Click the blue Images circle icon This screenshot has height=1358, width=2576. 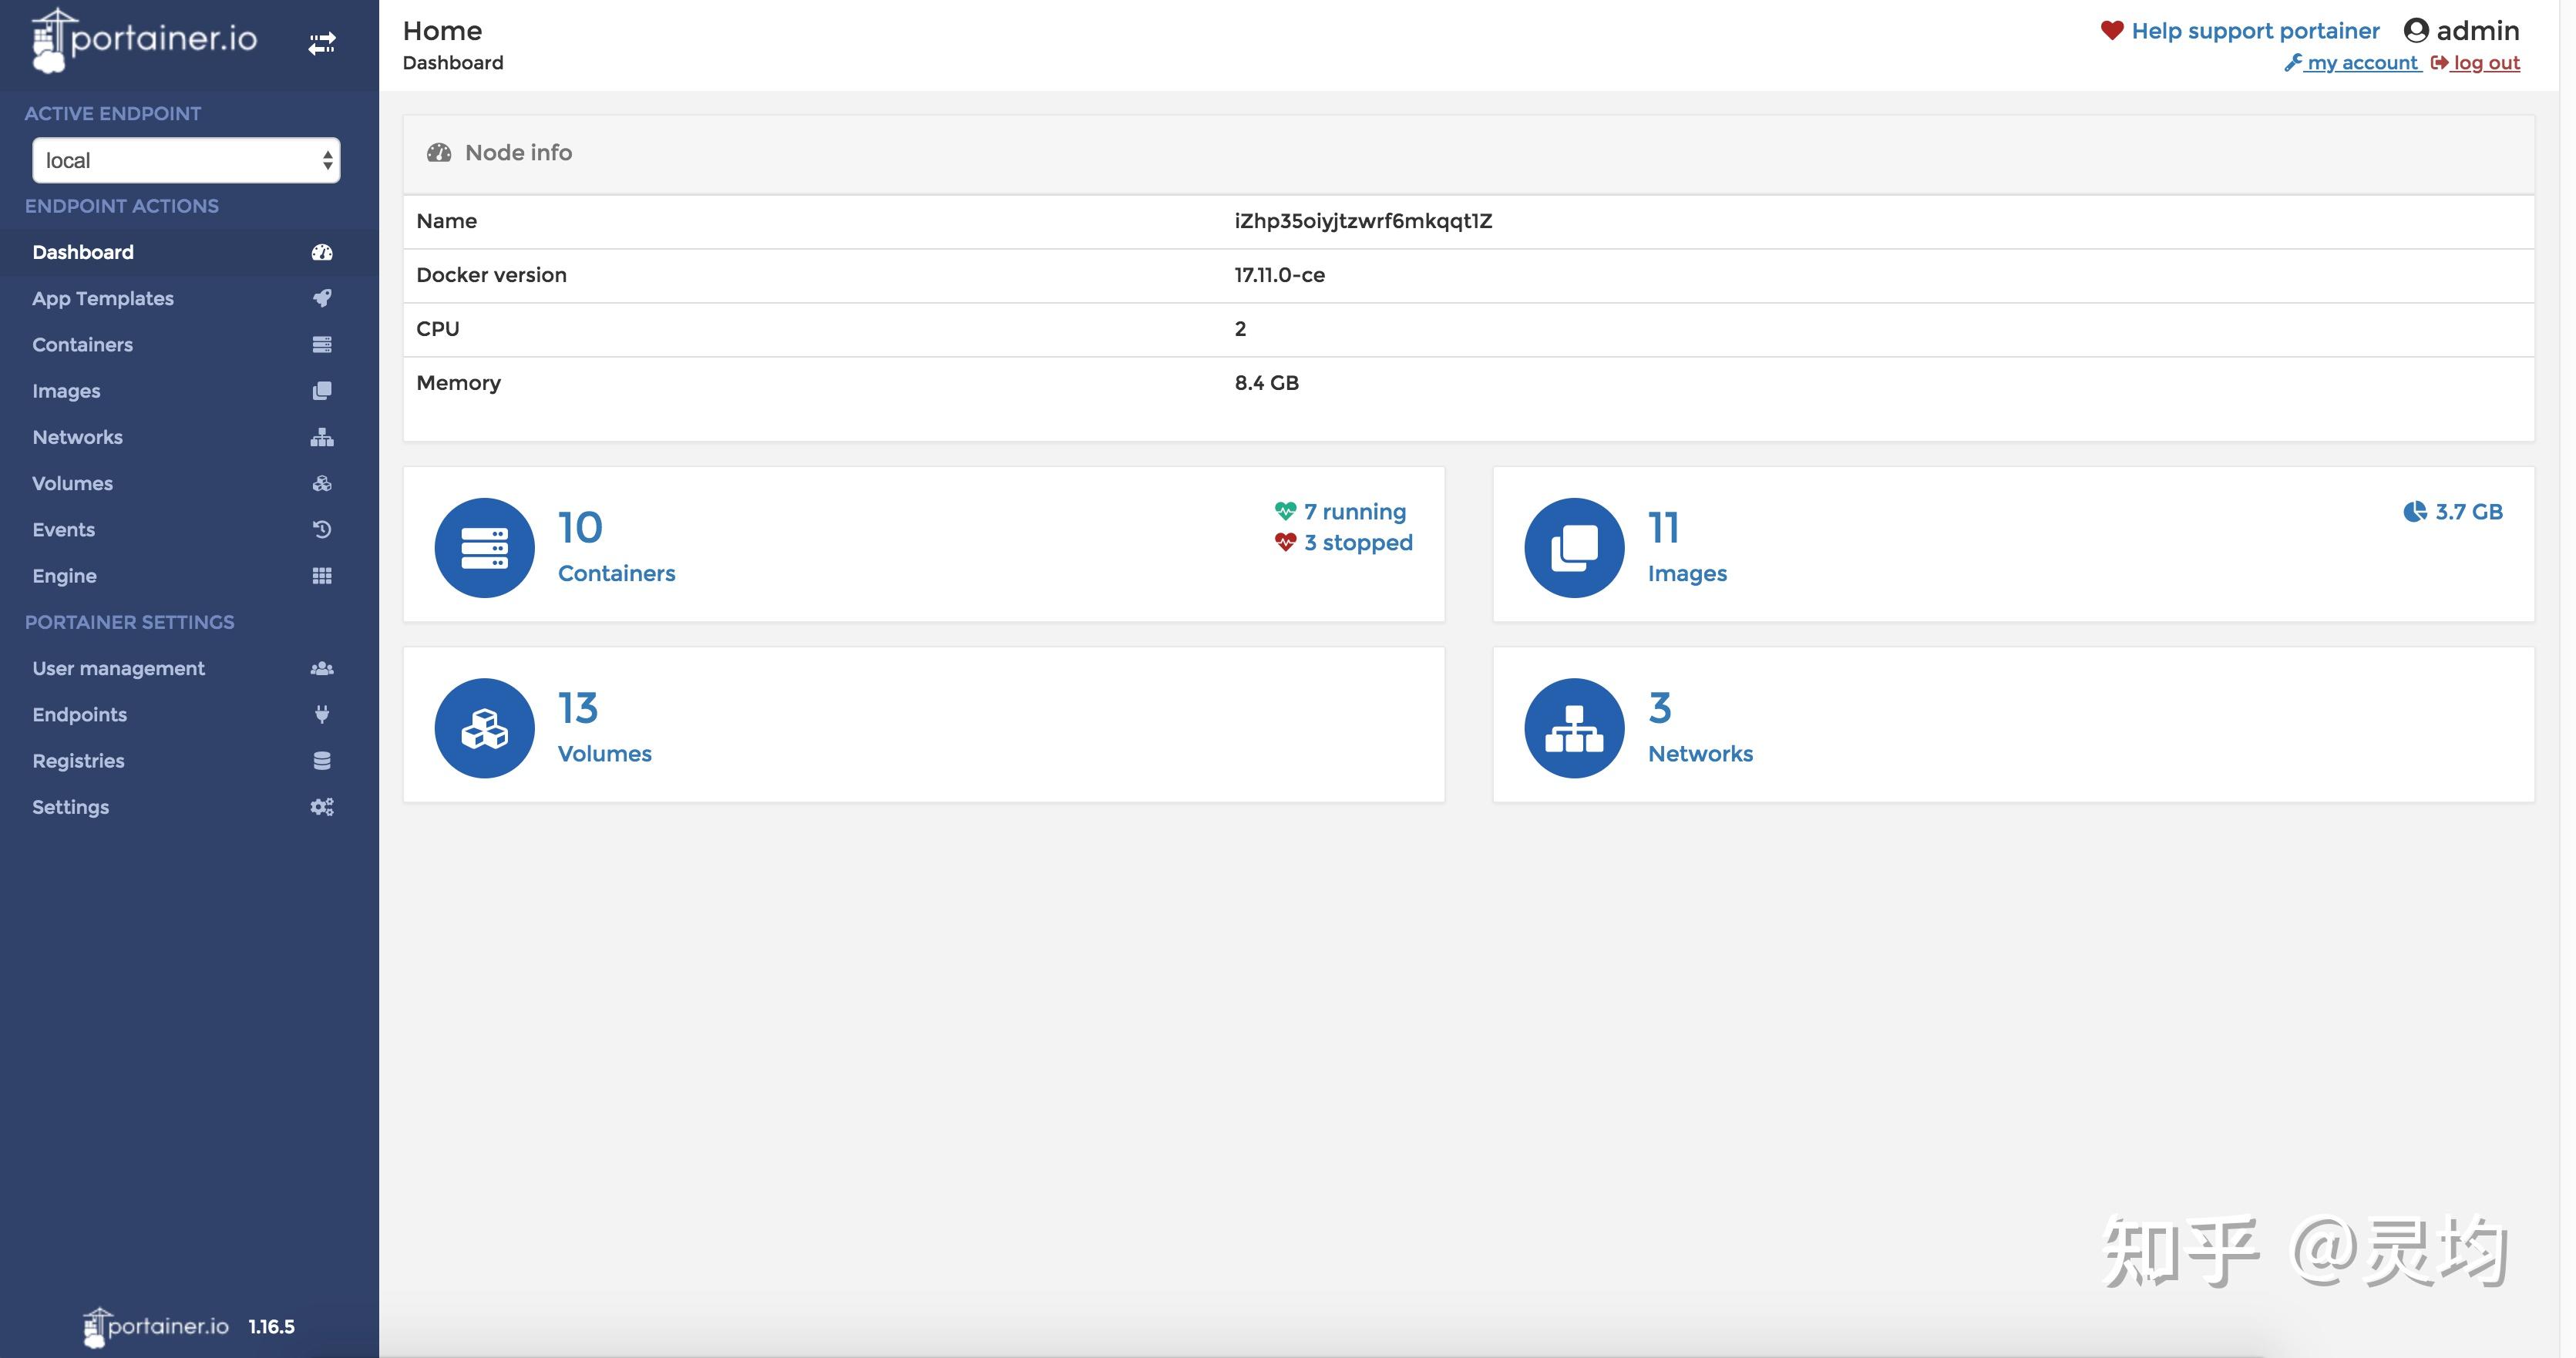click(x=1574, y=548)
